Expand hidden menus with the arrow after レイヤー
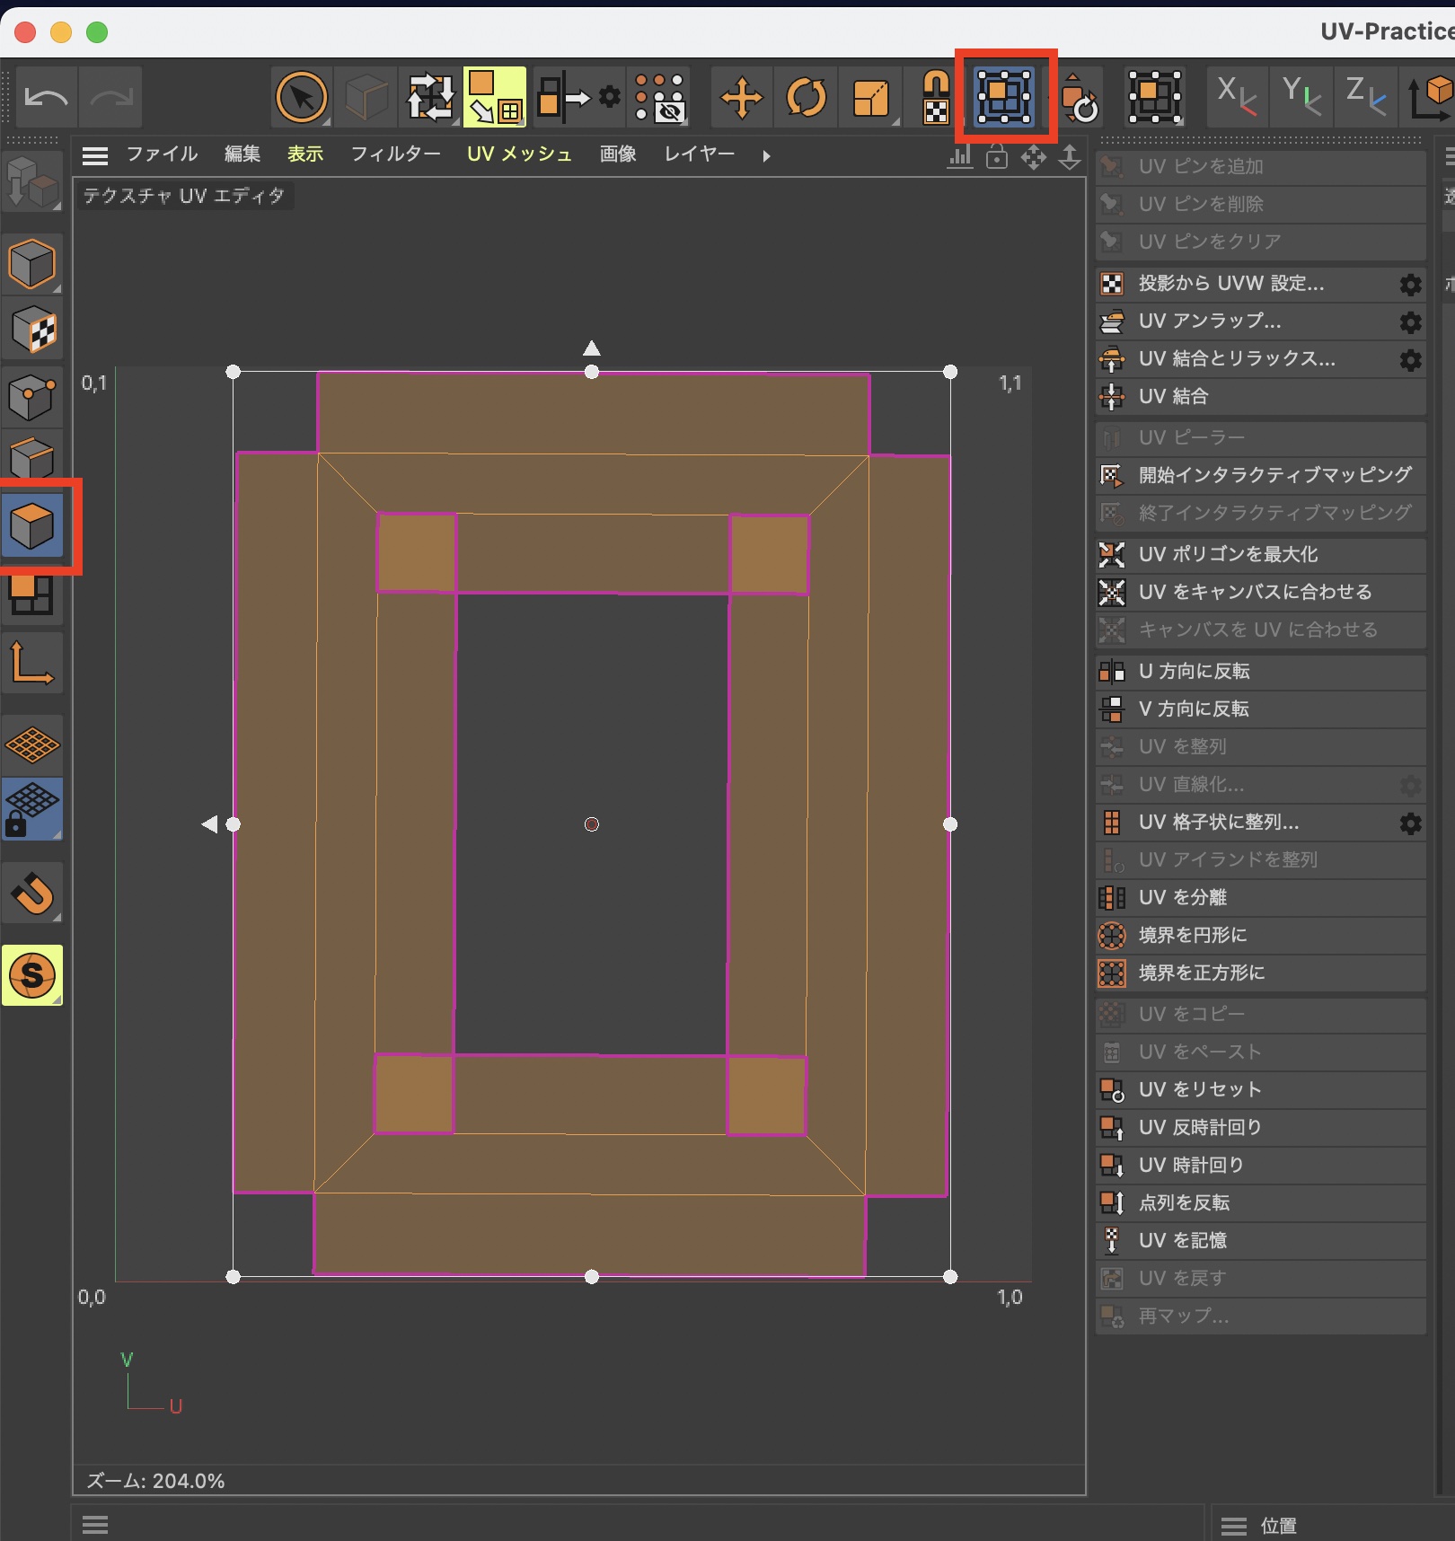The image size is (1455, 1541). coord(766,156)
